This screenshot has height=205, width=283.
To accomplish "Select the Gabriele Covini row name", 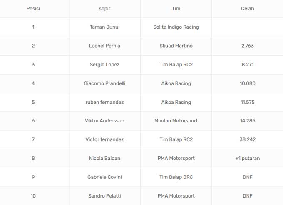I will (x=104, y=177).
